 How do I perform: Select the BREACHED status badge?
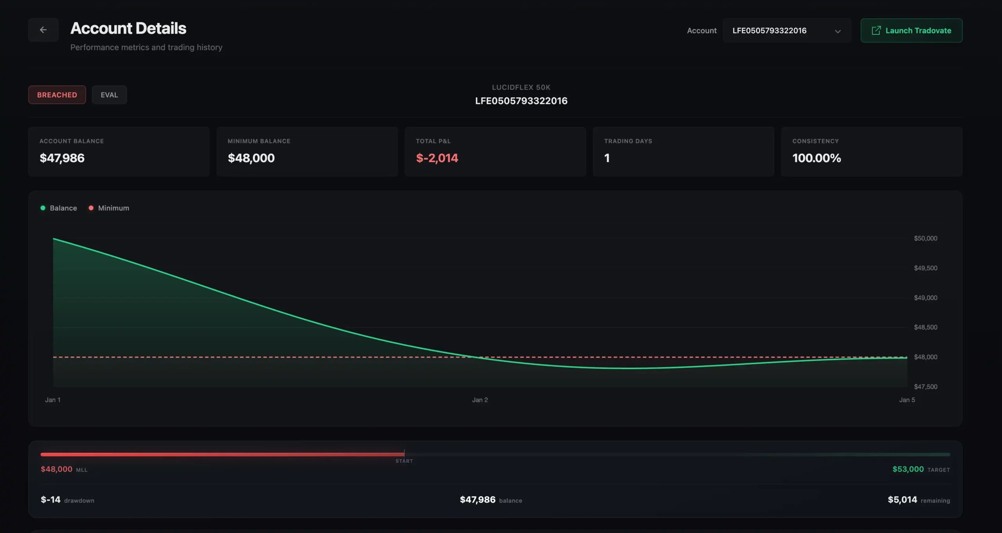pyautogui.click(x=57, y=95)
